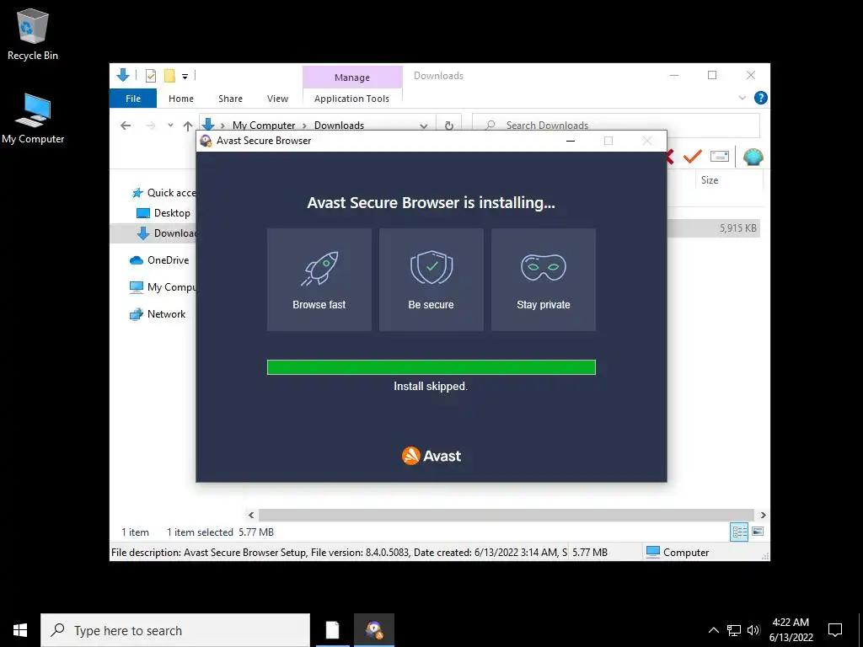Viewport: 863px width, 647px height.
Task: Open the notification center icon
Action: point(835,630)
